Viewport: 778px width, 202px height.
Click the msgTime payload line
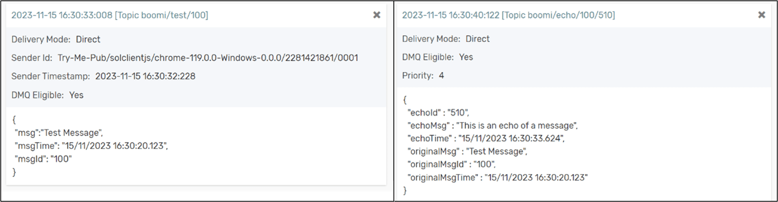coord(91,146)
